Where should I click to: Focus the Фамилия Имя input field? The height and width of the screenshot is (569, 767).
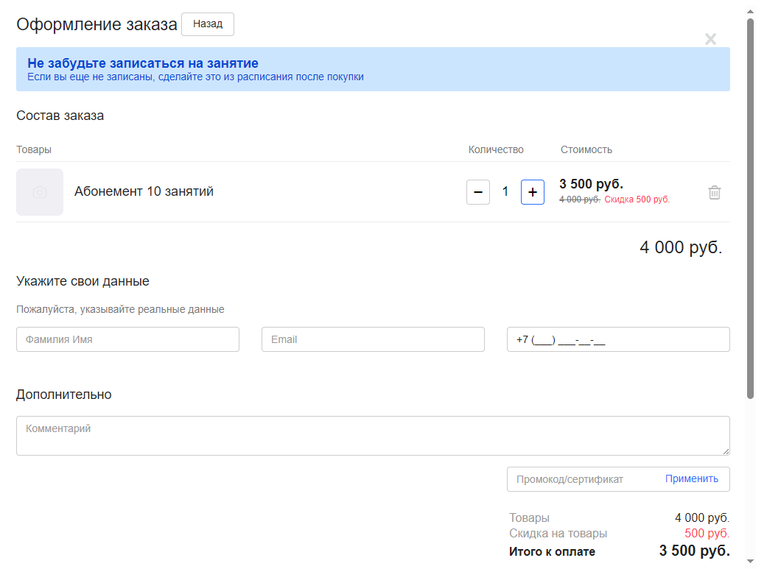(127, 339)
